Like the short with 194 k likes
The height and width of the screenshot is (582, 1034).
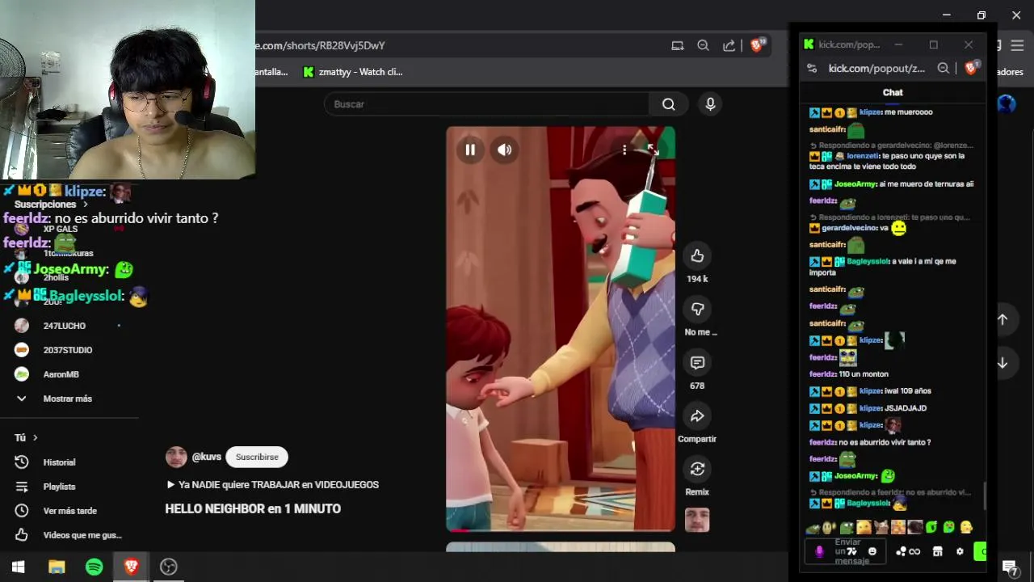pos(697,256)
